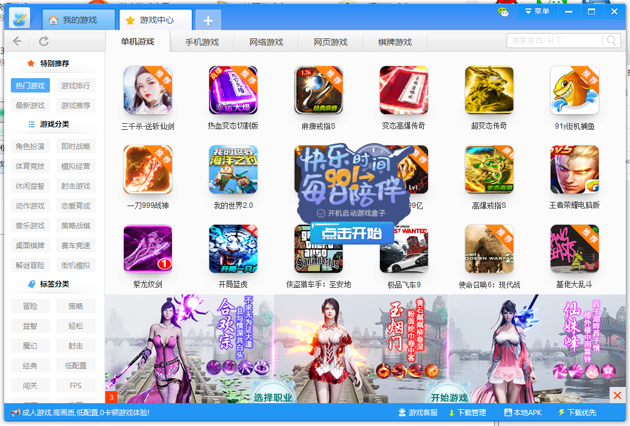Image resolution: width=630 pixels, height=426 pixels.
Task: Toggle 开机启动游戏盒子 checkbox
Action: click(x=321, y=213)
